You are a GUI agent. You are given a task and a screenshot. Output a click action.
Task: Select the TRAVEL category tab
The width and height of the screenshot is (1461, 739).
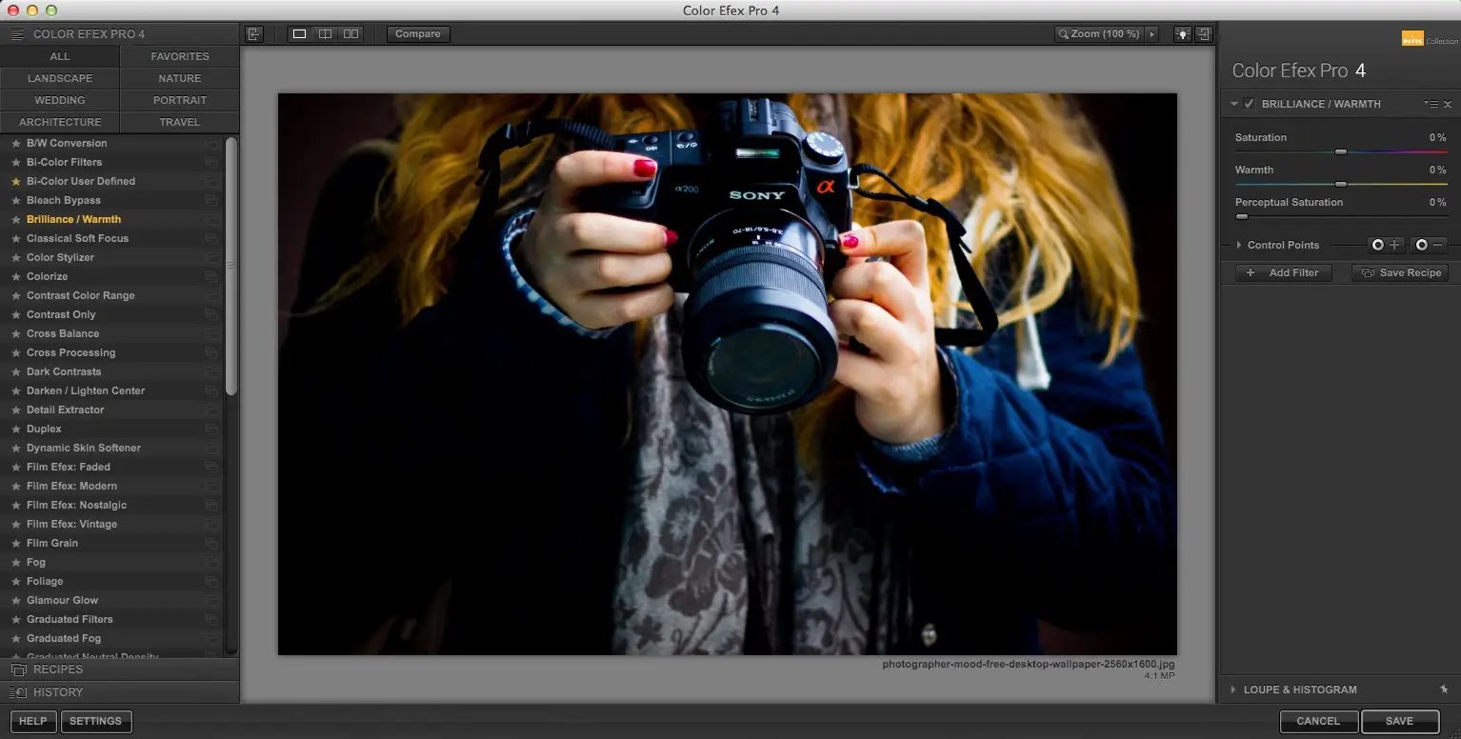click(180, 122)
